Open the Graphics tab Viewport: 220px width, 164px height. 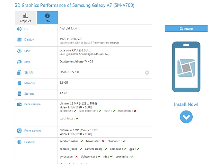point(25,18)
